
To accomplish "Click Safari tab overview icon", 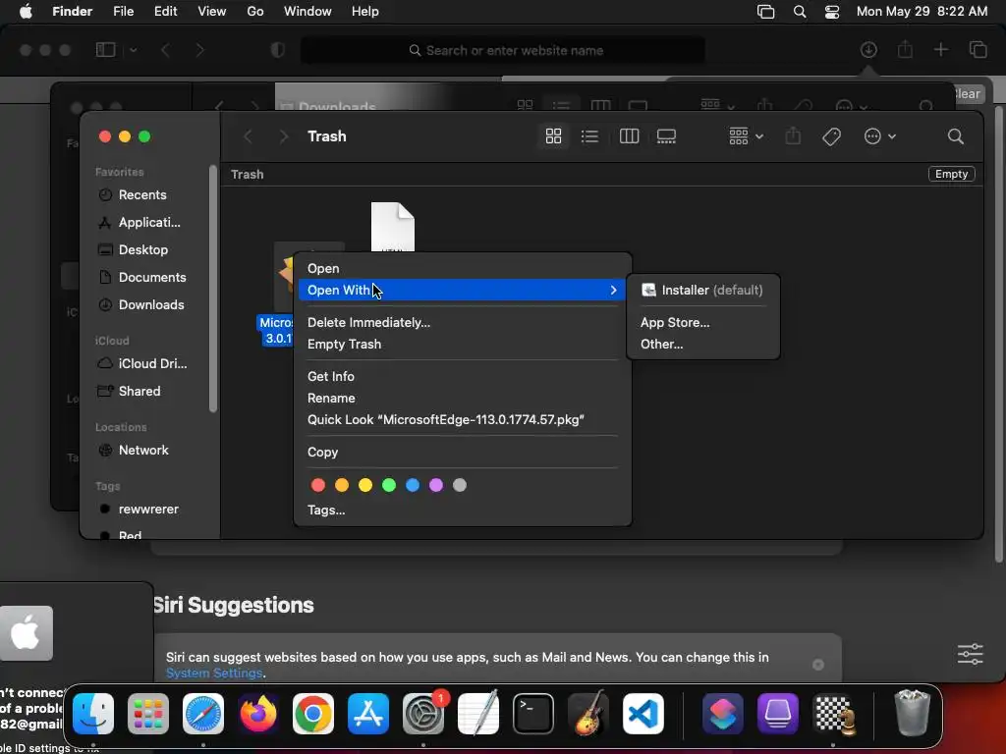I will 978,50.
